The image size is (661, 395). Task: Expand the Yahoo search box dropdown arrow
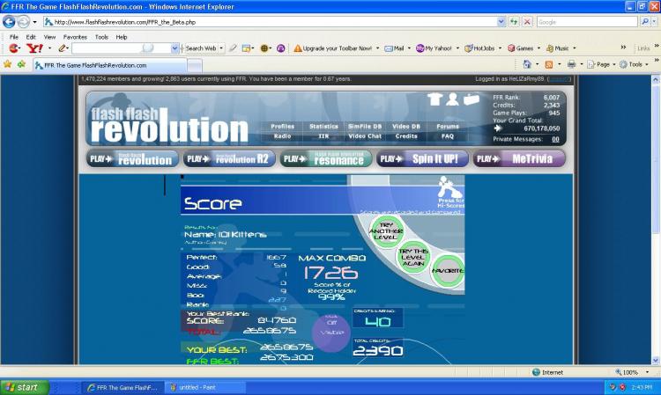[175, 48]
